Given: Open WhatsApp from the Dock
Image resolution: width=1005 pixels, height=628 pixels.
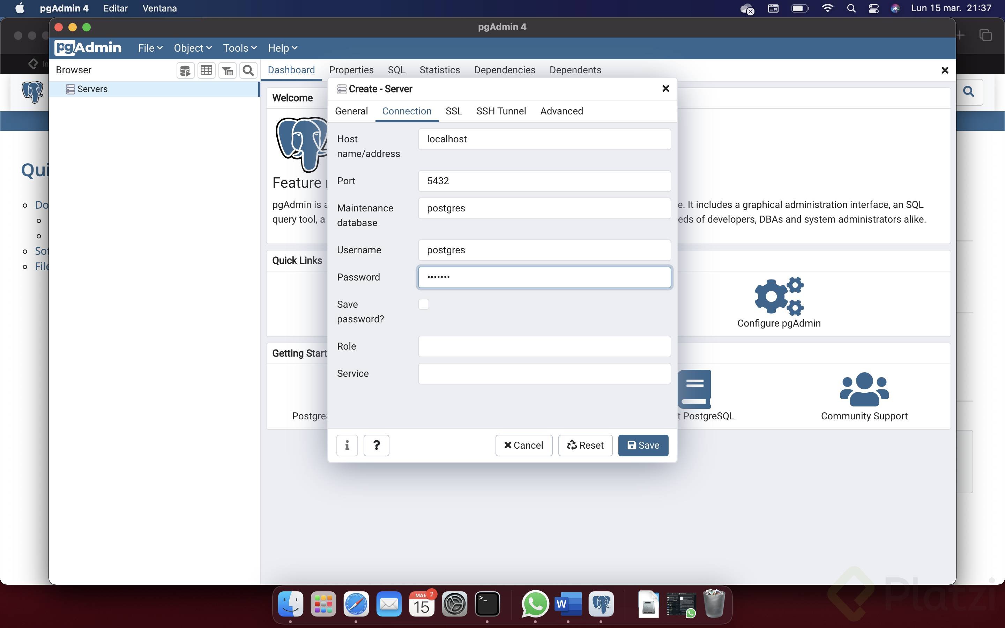Looking at the screenshot, I should coord(535,604).
